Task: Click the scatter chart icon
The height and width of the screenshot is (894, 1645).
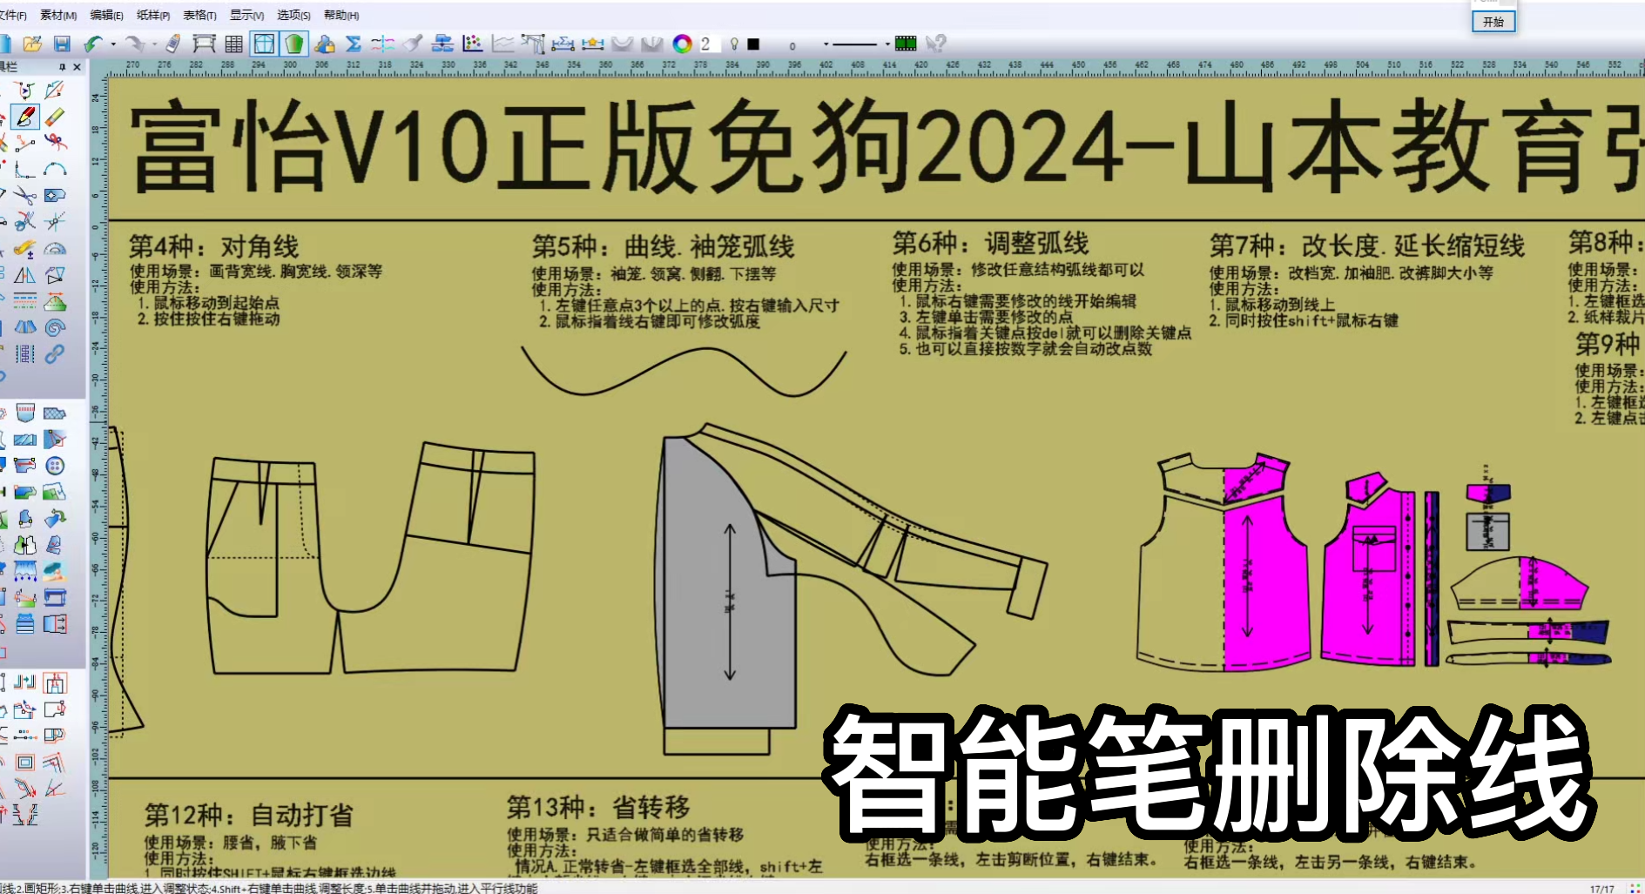Action: 472,43
